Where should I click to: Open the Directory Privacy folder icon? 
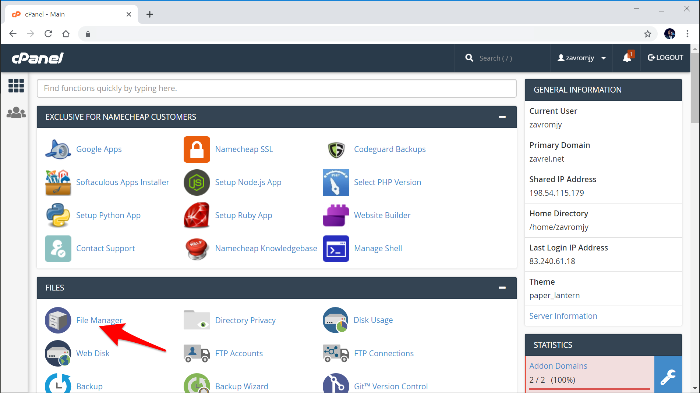[197, 320]
